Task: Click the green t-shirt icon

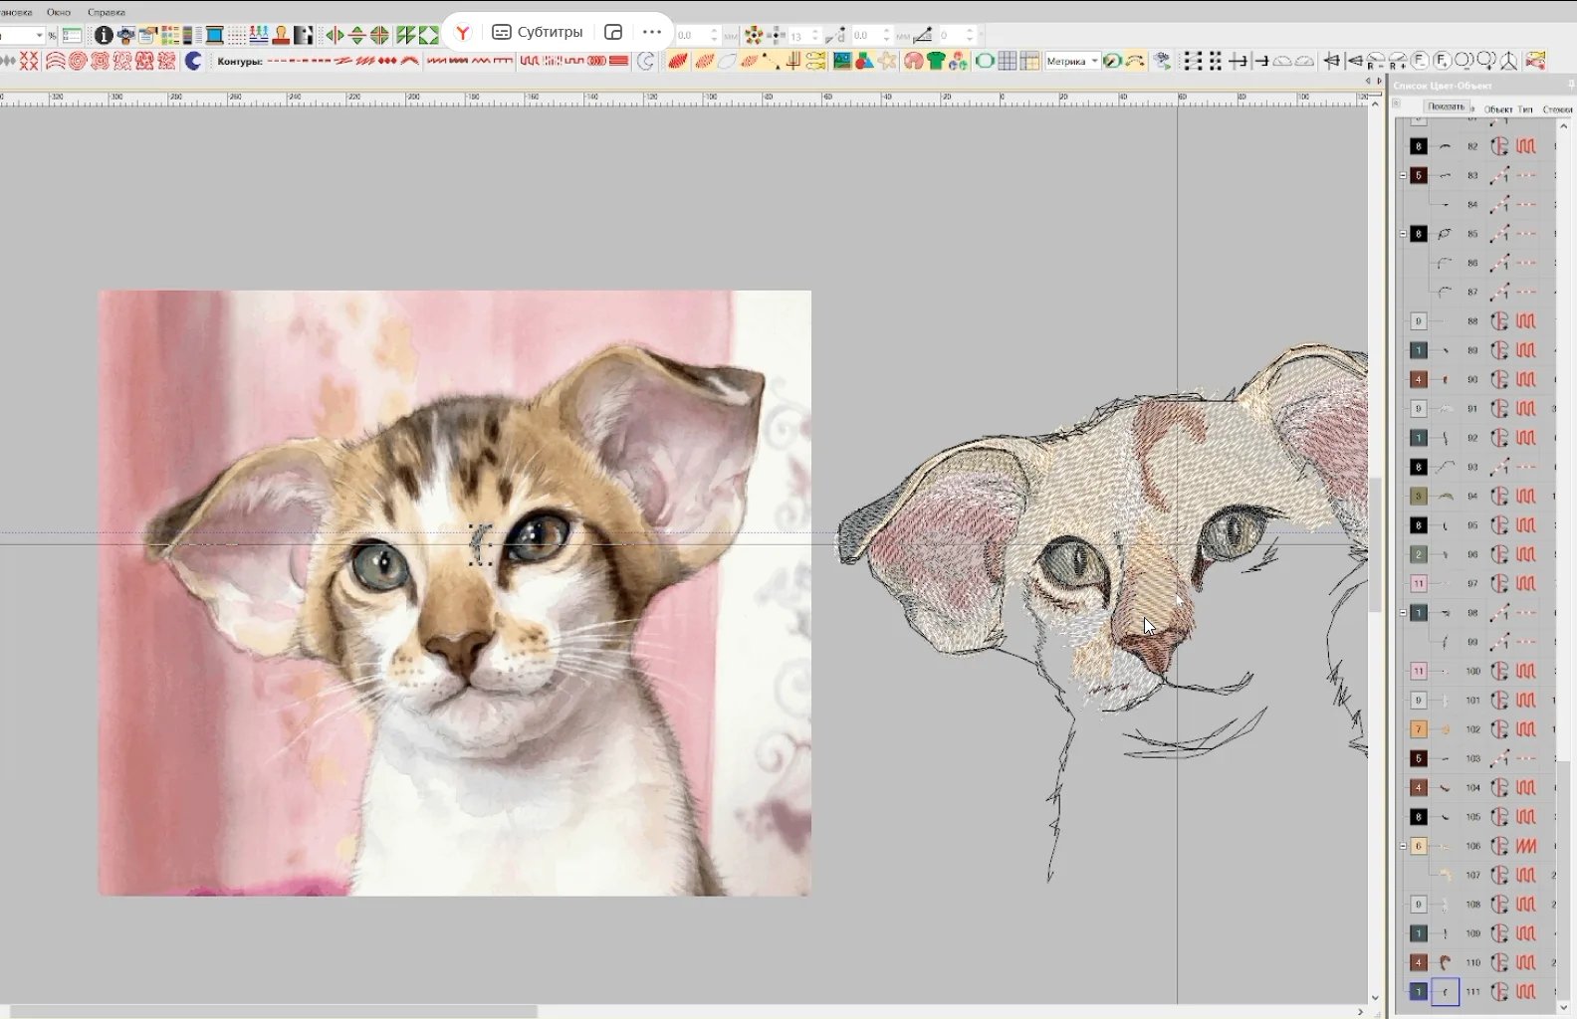Action: coord(936,62)
